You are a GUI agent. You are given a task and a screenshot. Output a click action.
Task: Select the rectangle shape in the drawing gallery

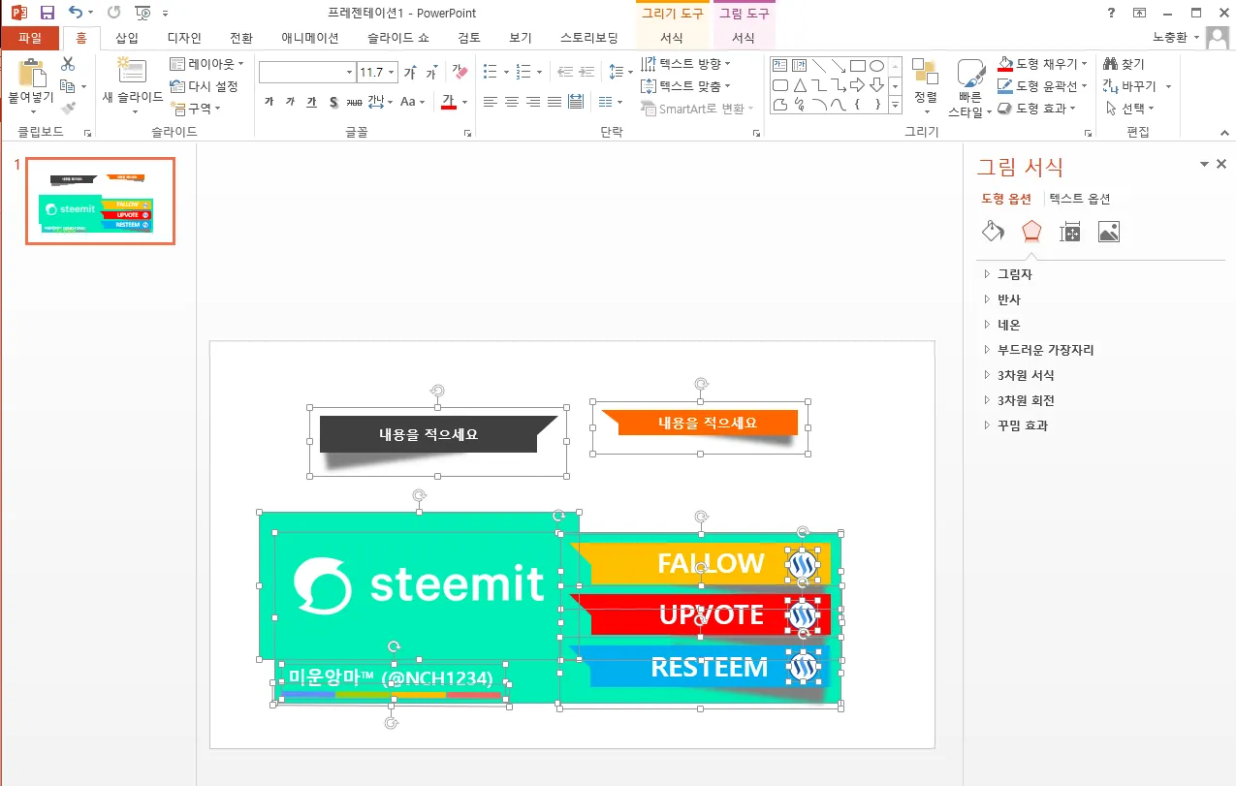(x=858, y=66)
